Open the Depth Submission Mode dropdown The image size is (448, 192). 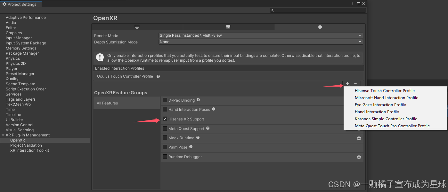(x=261, y=42)
